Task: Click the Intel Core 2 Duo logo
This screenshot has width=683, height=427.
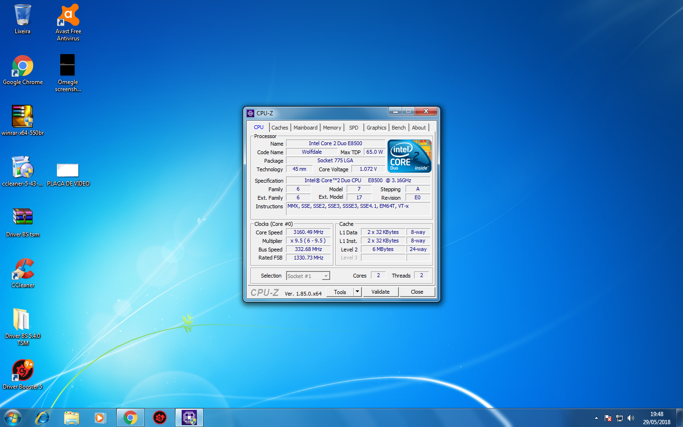Action: point(409,156)
